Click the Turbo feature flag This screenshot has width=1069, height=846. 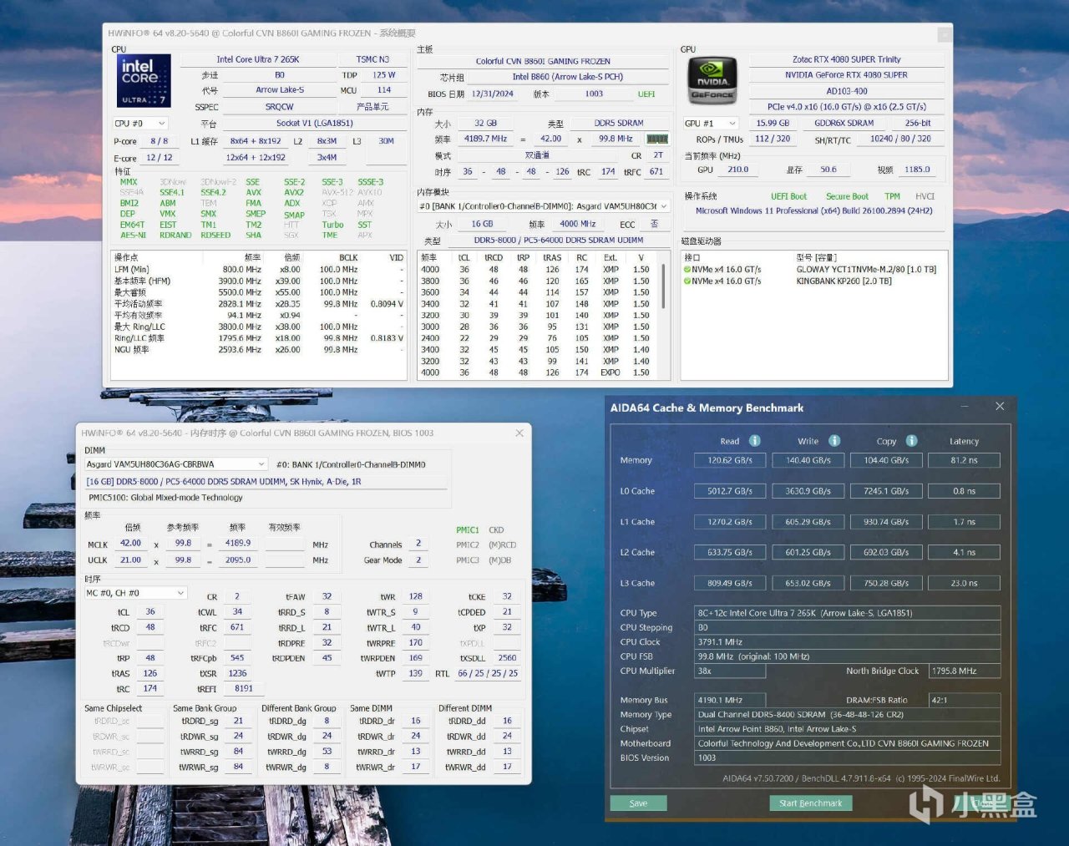pyautogui.click(x=332, y=225)
